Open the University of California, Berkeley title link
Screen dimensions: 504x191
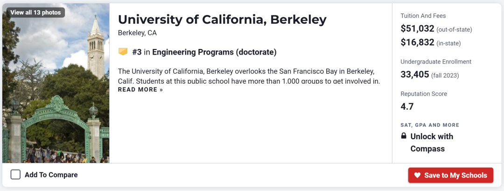pos(222,20)
